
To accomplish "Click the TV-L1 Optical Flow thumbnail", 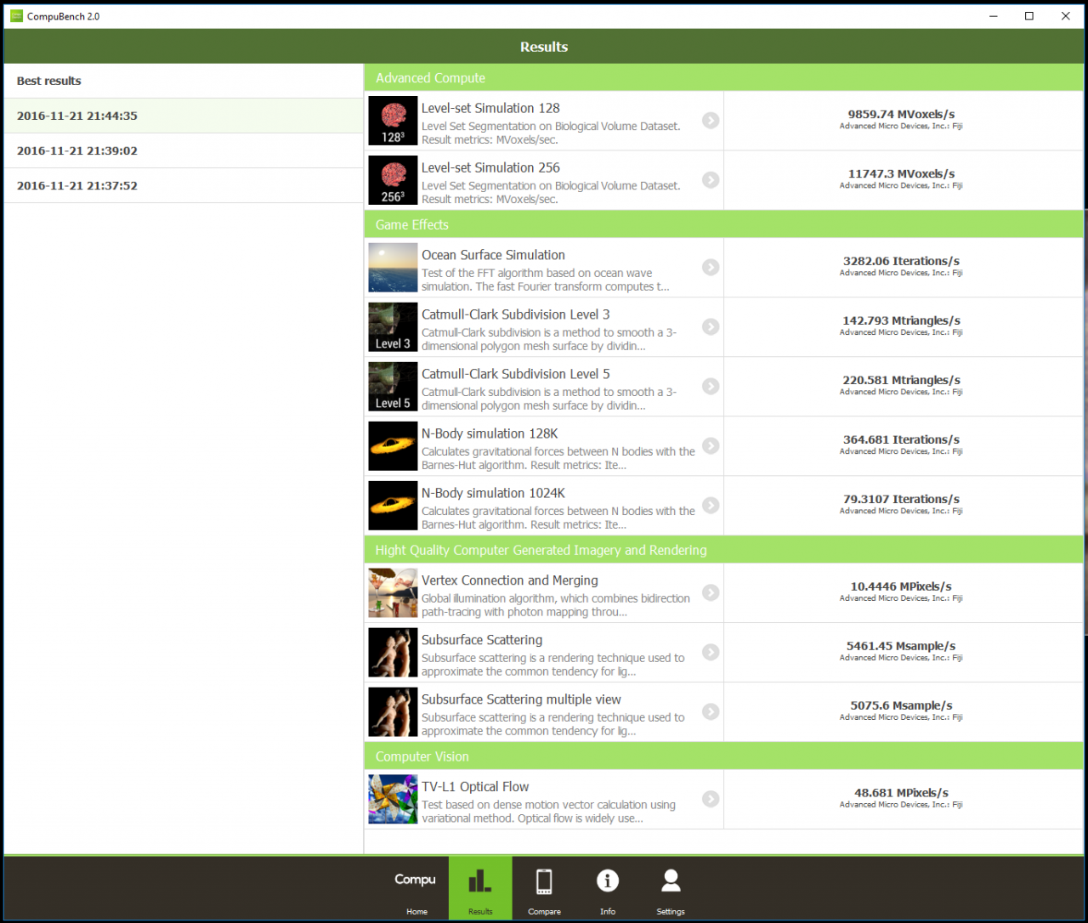I will (x=393, y=799).
